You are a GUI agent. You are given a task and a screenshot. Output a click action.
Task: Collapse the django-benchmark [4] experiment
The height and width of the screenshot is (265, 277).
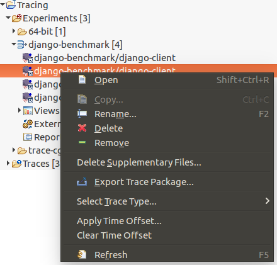click(x=14, y=44)
